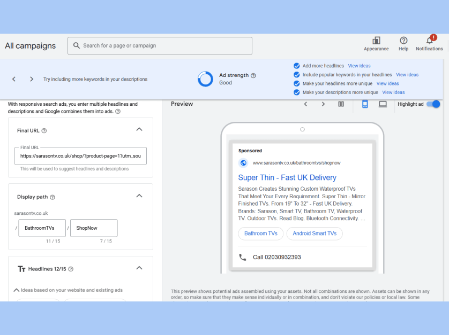This screenshot has height=335, width=449.
Task: Switch preview to mobile device
Action: [x=365, y=104]
